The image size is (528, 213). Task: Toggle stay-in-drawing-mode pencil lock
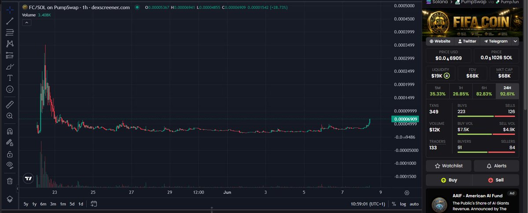10,142
